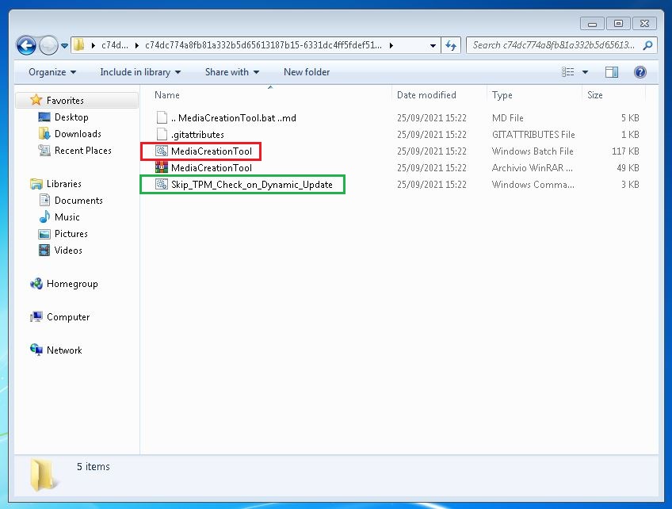
Task: Click the 117 KB size cell
Action: pyautogui.click(x=625, y=151)
